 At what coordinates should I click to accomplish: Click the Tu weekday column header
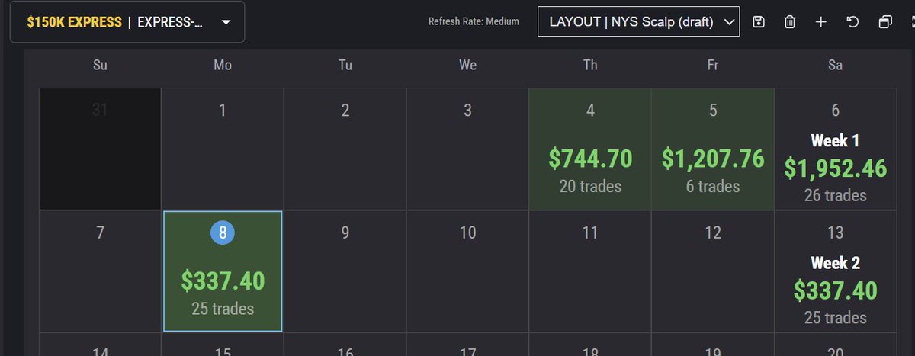pyautogui.click(x=345, y=65)
